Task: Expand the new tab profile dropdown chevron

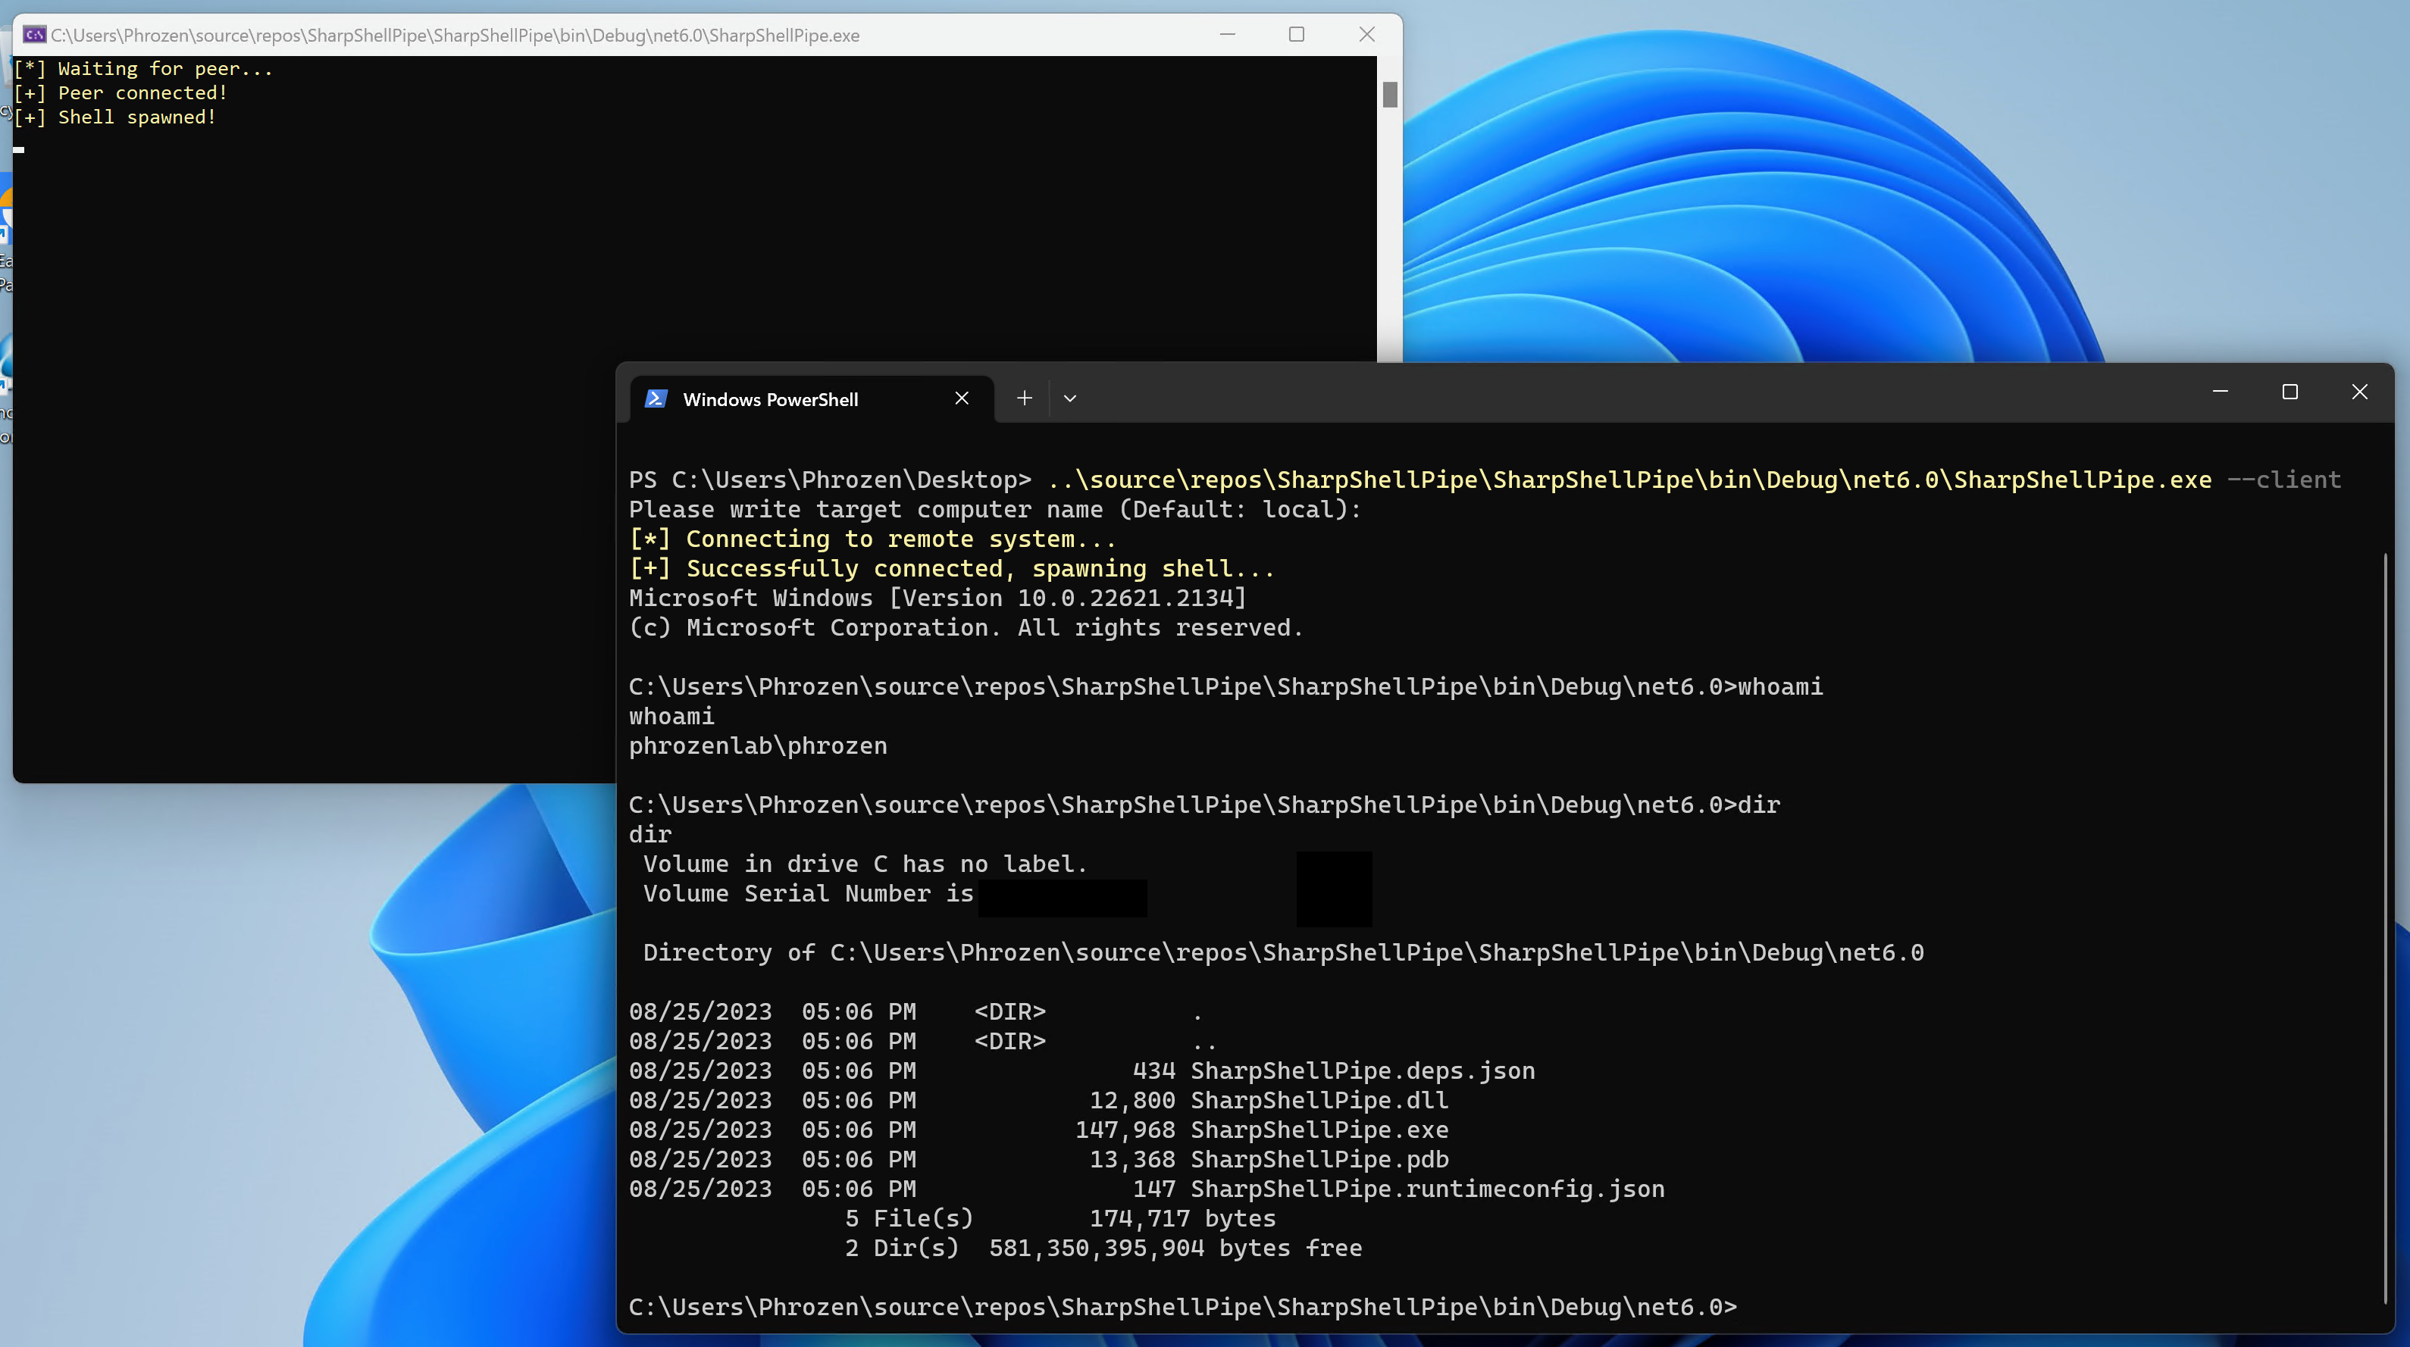Action: tap(1070, 398)
